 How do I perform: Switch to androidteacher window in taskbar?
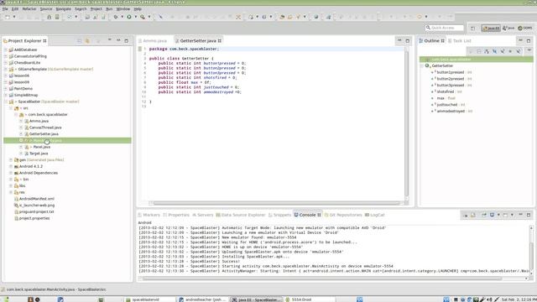203,299
